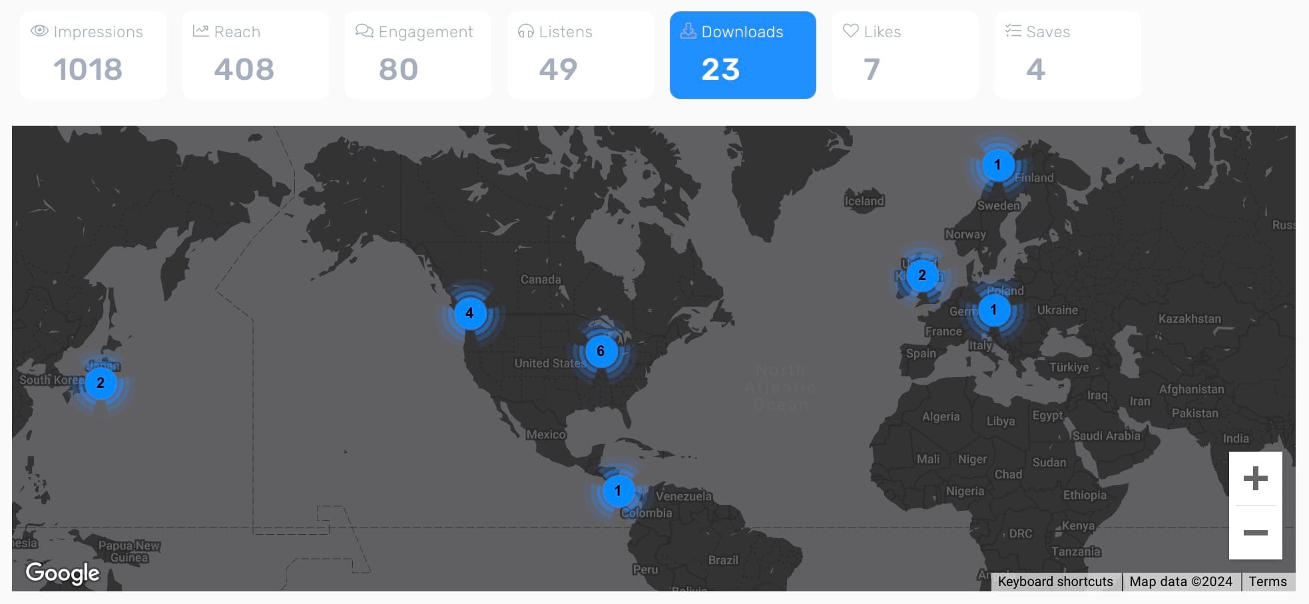The width and height of the screenshot is (1309, 604).
Task: Click the Listens headphones icon
Action: [x=526, y=31]
